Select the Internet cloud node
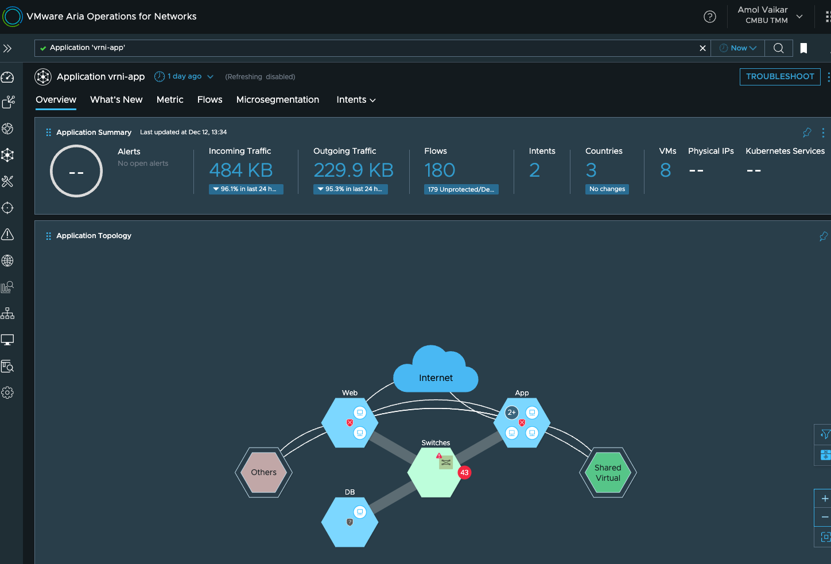 [x=436, y=369]
